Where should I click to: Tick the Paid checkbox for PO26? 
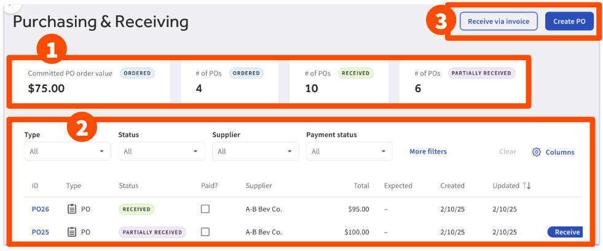tap(205, 209)
